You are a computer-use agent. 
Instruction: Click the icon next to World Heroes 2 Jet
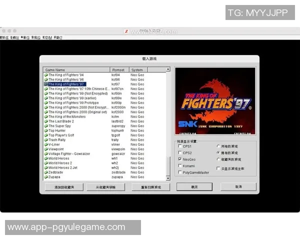tap(46, 167)
